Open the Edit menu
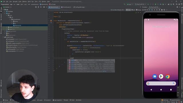 click(7, 1)
